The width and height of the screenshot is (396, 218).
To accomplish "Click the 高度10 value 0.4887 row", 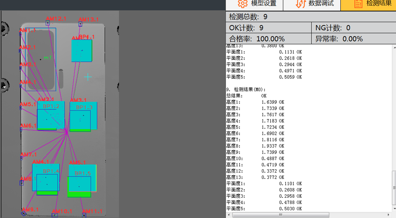I will coord(255,159).
